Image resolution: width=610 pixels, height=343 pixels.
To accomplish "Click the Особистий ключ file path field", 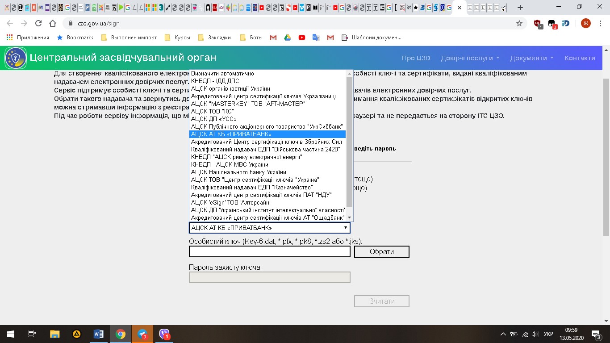I will (x=269, y=252).
